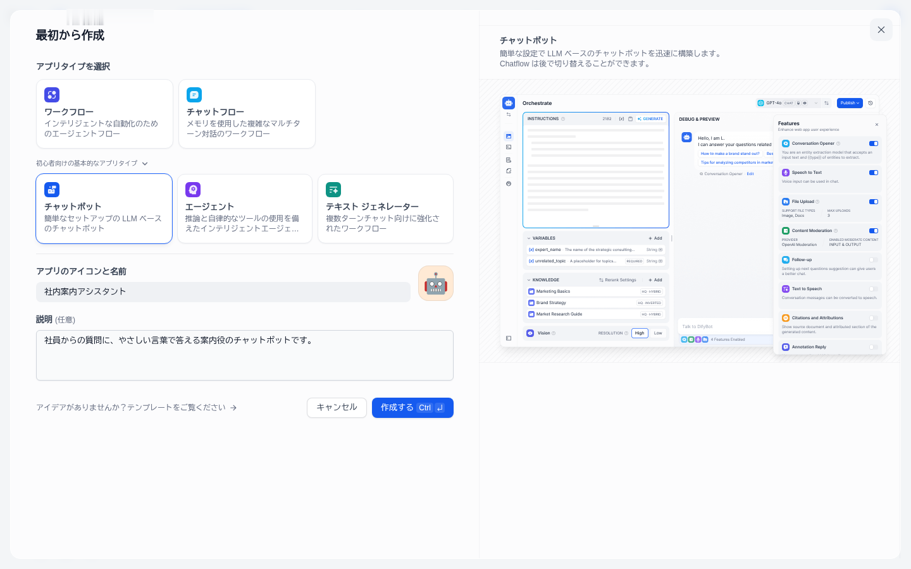Click Add in the preview VARIABLES section
Viewport: 911px width, 569px height.
point(655,238)
